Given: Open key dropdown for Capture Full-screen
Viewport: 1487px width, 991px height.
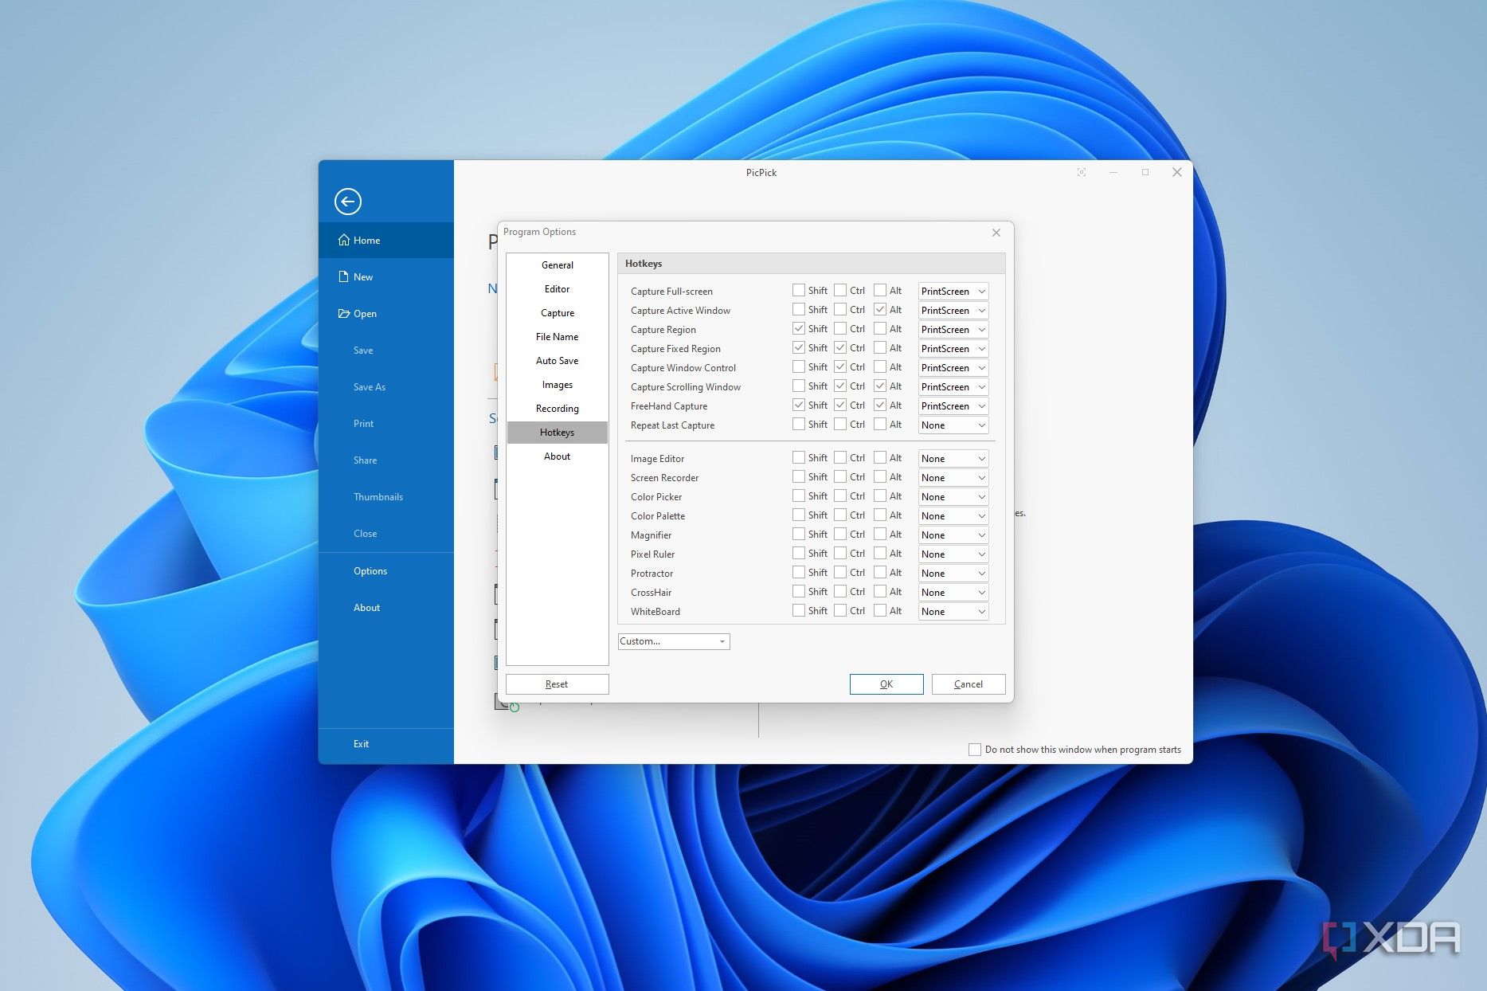Looking at the screenshot, I should click(953, 292).
